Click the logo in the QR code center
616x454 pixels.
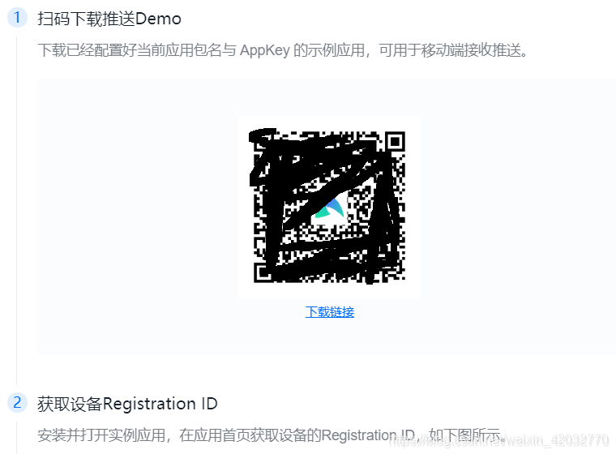[330, 209]
